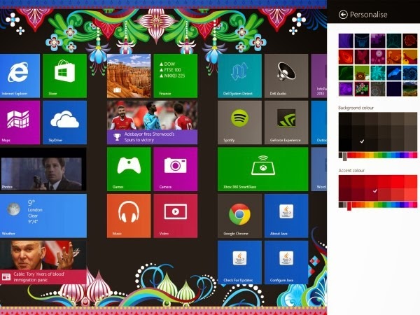Screen dimensions: 420x315
Task: Open the Sport tile about Adebayor
Action: point(152,122)
